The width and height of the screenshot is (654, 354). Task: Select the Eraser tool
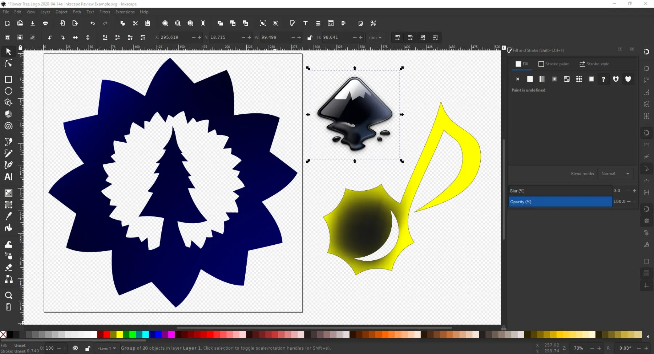pos(8,268)
